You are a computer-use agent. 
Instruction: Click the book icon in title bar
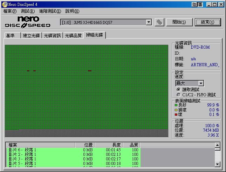[x=194, y=5]
